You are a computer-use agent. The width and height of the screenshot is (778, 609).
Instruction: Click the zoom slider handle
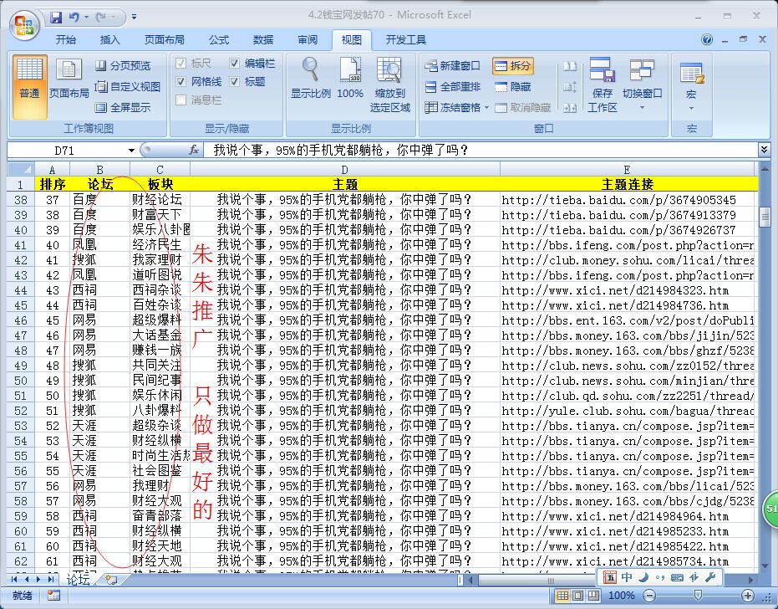click(698, 595)
